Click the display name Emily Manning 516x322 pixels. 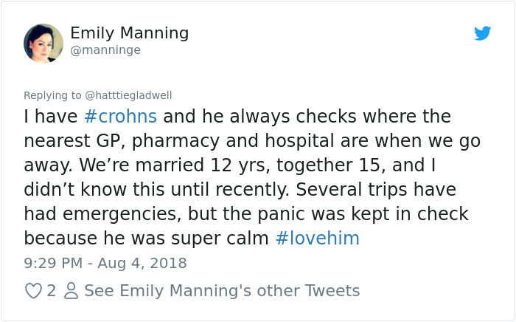129,33
